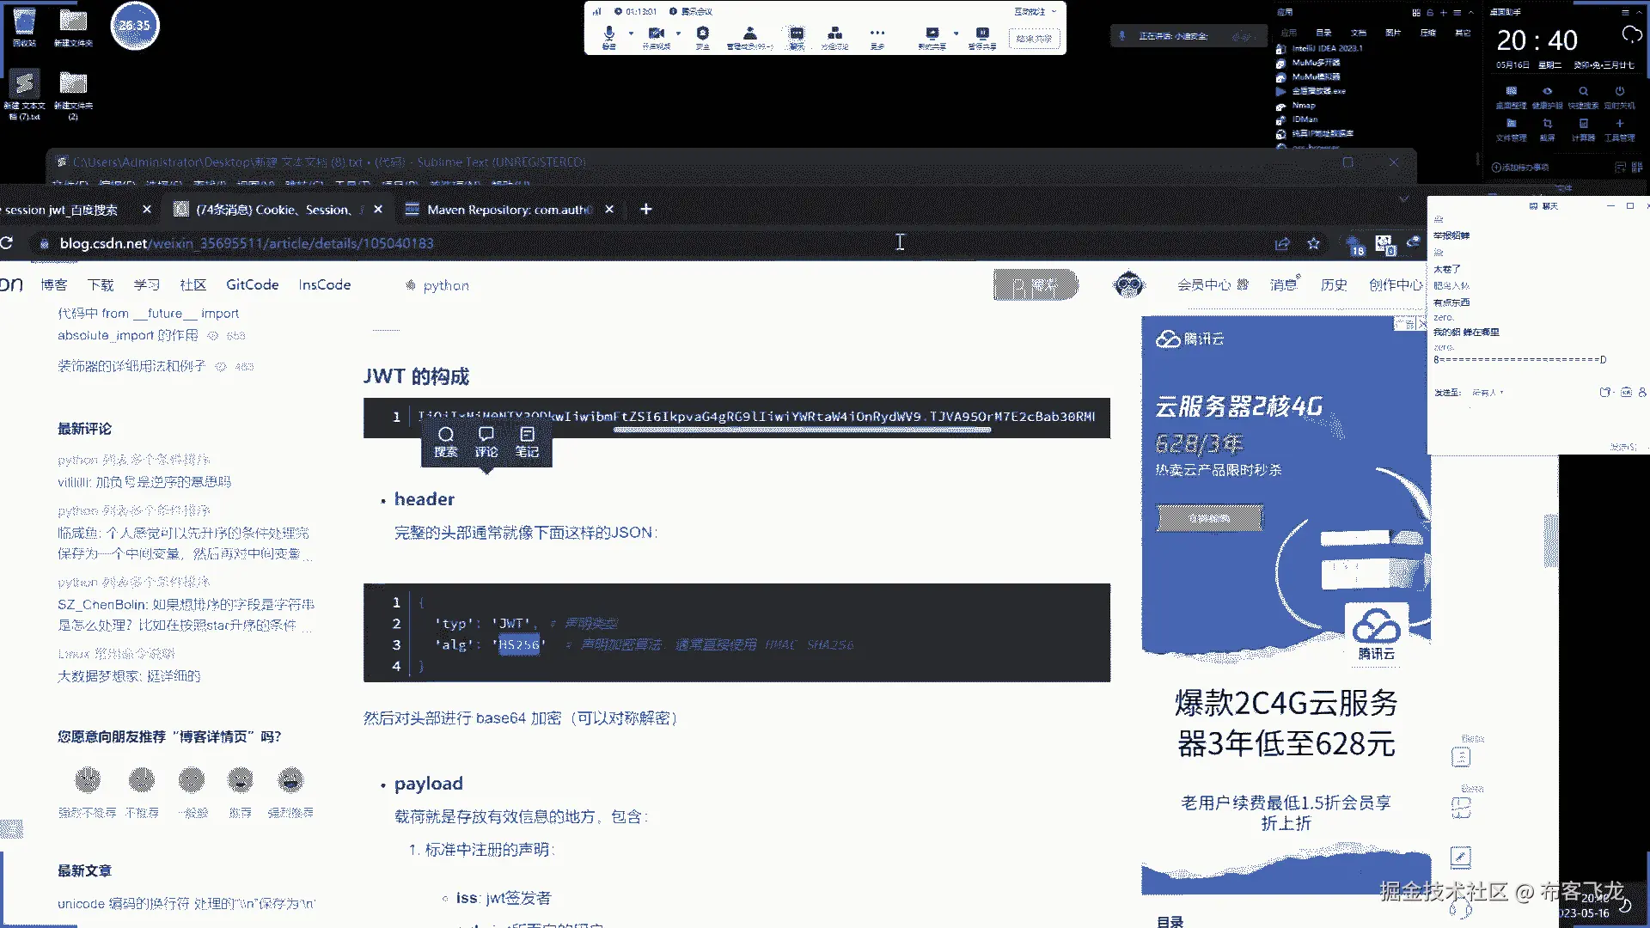The width and height of the screenshot is (1650, 928).
Task: Select the 推荐 rating face
Action: [241, 780]
